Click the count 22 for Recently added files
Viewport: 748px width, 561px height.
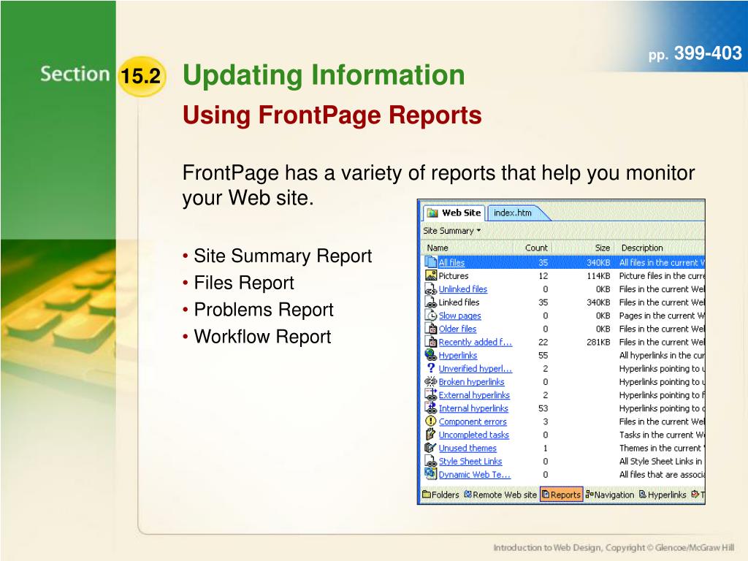coord(543,342)
